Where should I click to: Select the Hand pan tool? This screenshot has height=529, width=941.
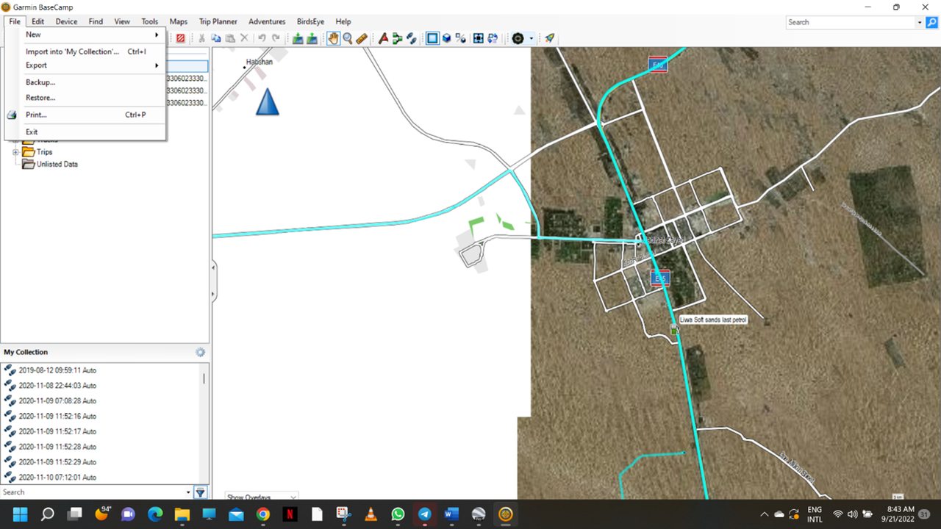pyautogui.click(x=333, y=38)
